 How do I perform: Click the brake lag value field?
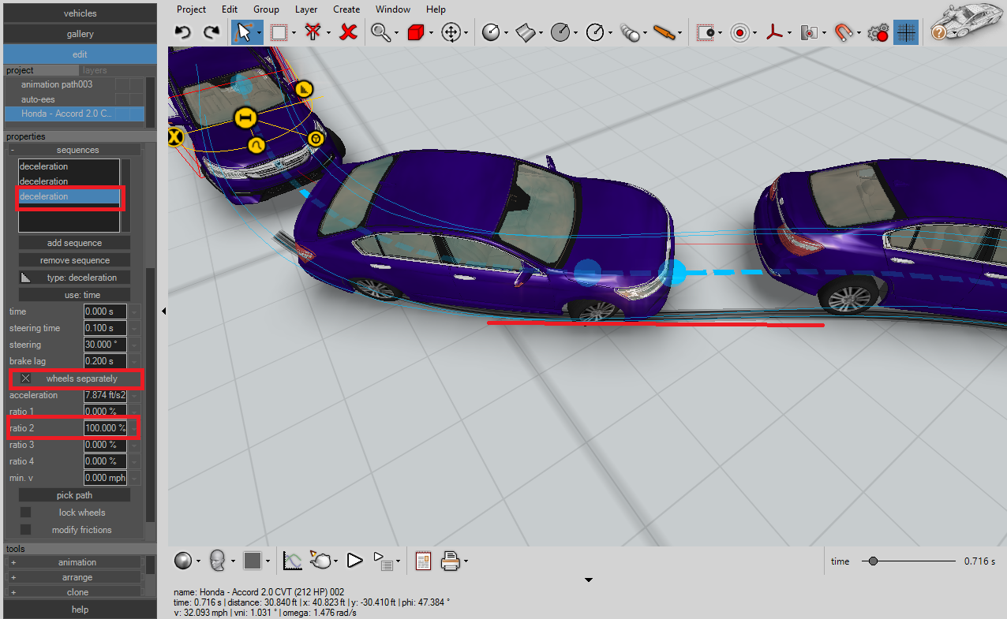[x=105, y=361]
